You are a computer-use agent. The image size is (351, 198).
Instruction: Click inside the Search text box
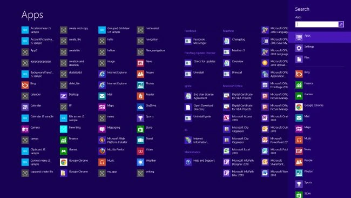(x=317, y=24)
